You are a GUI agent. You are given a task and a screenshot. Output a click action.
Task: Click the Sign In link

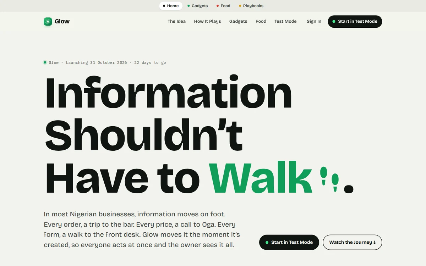pos(314,21)
